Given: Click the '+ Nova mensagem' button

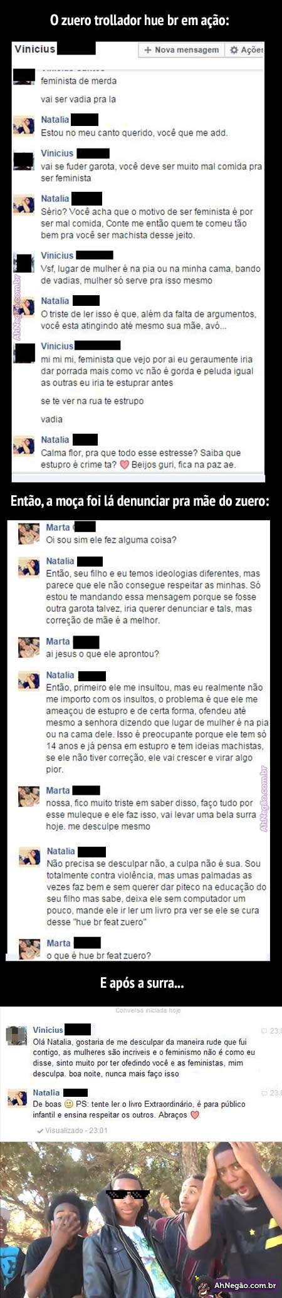Looking at the screenshot, I should pyautogui.click(x=181, y=50).
